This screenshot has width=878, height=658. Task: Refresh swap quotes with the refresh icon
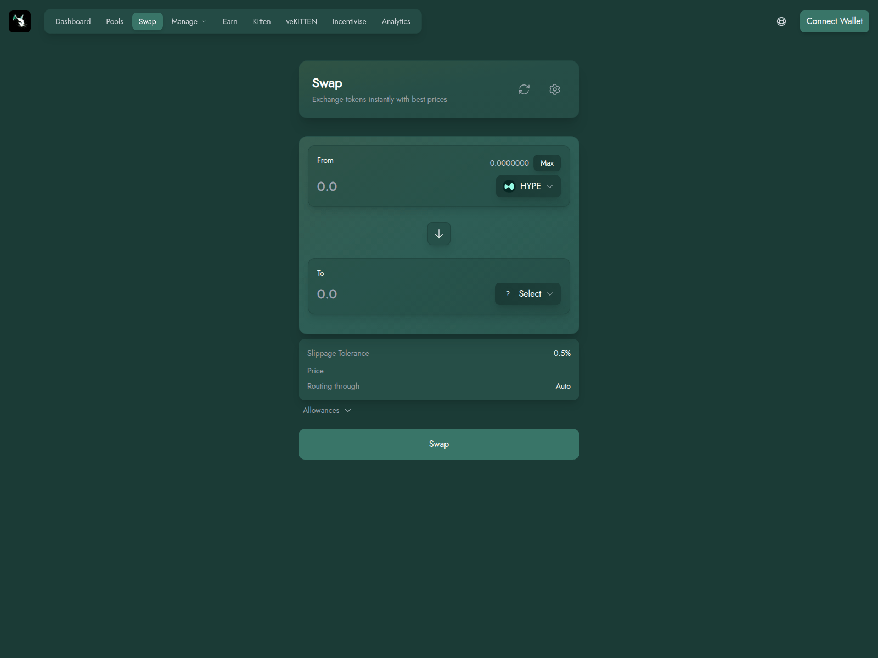524,89
